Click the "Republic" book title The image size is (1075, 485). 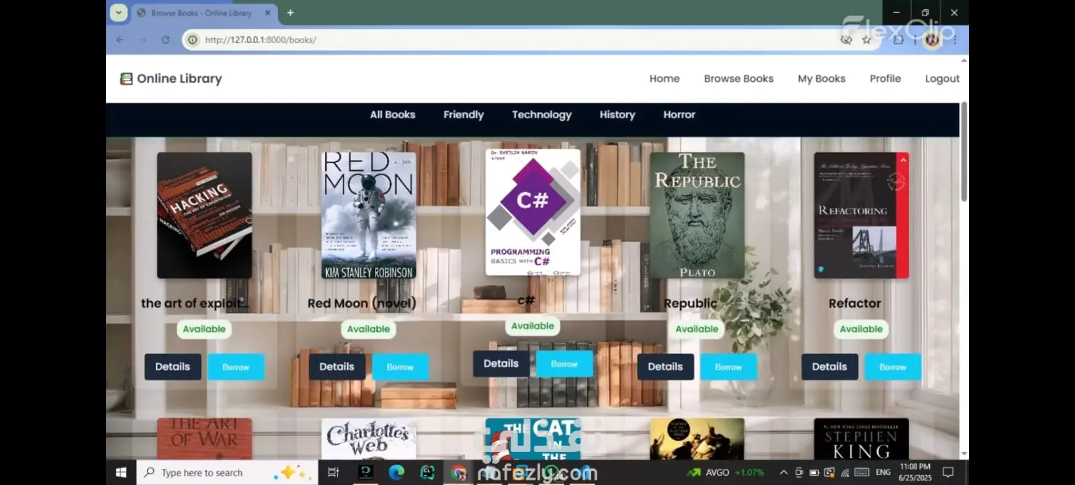point(691,304)
